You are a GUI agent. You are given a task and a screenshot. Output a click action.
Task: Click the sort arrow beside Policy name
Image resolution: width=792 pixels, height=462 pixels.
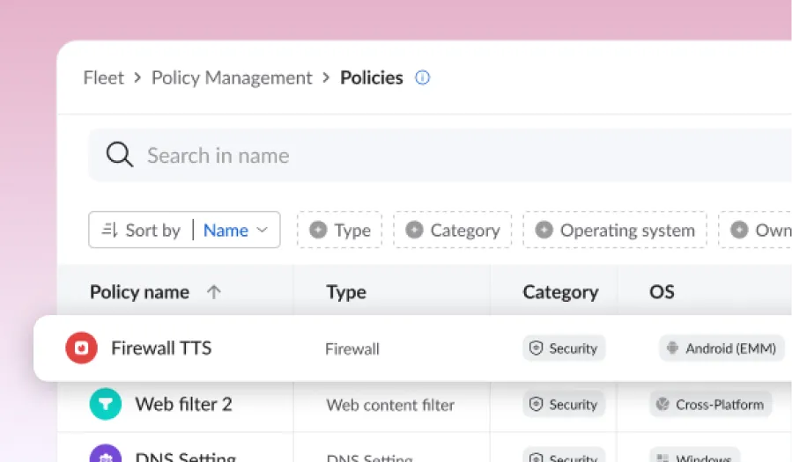pyautogui.click(x=213, y=292)
